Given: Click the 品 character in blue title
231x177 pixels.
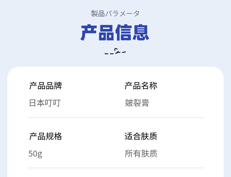Looking at the screenshot, I should (106, 32).
